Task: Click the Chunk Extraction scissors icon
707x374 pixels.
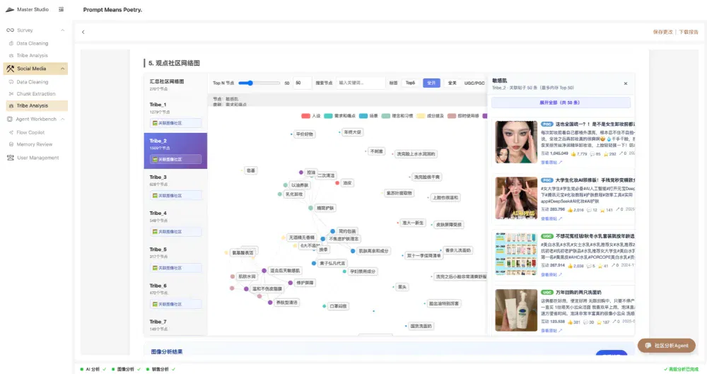Action: pyautogui.click(x=11, y=94)
